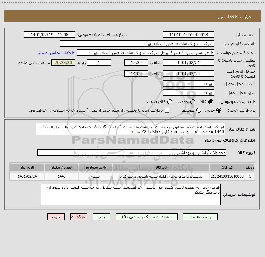Image resolution: width=265 pixels, height=257 pixels.
Task: Click the خروج exit button
Action: 56,217
